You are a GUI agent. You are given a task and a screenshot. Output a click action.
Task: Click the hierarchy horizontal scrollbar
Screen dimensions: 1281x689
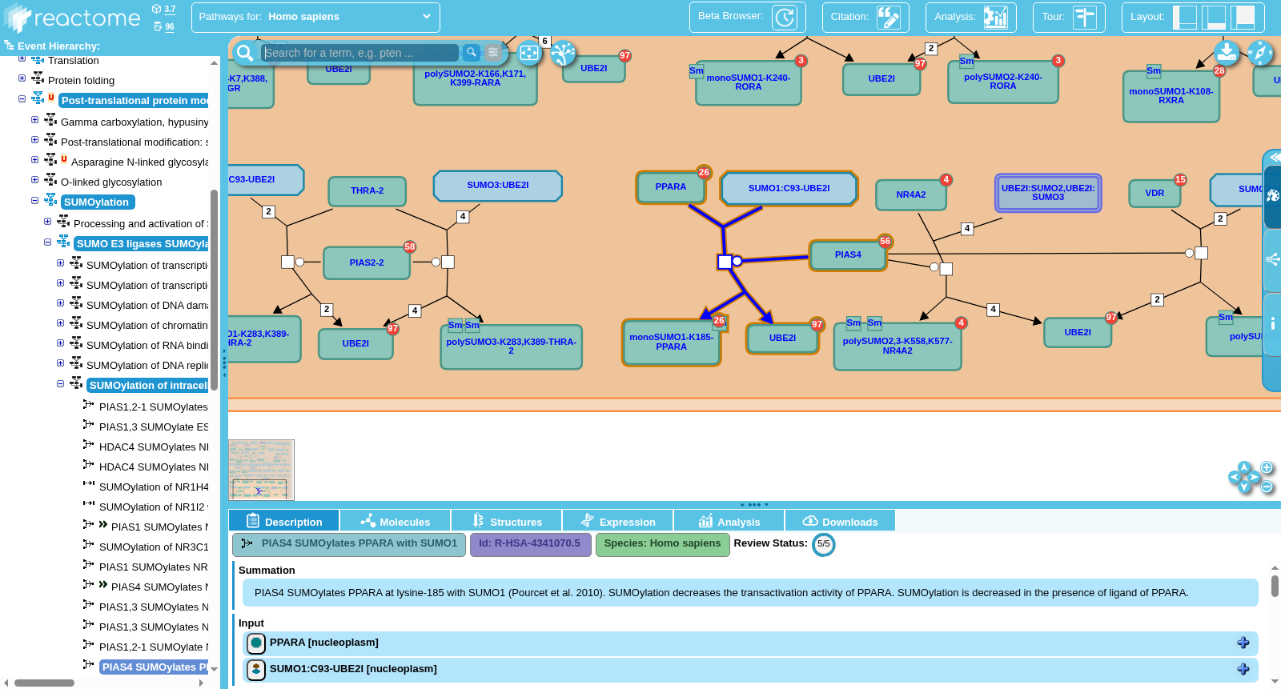click(x=44, y=683)
